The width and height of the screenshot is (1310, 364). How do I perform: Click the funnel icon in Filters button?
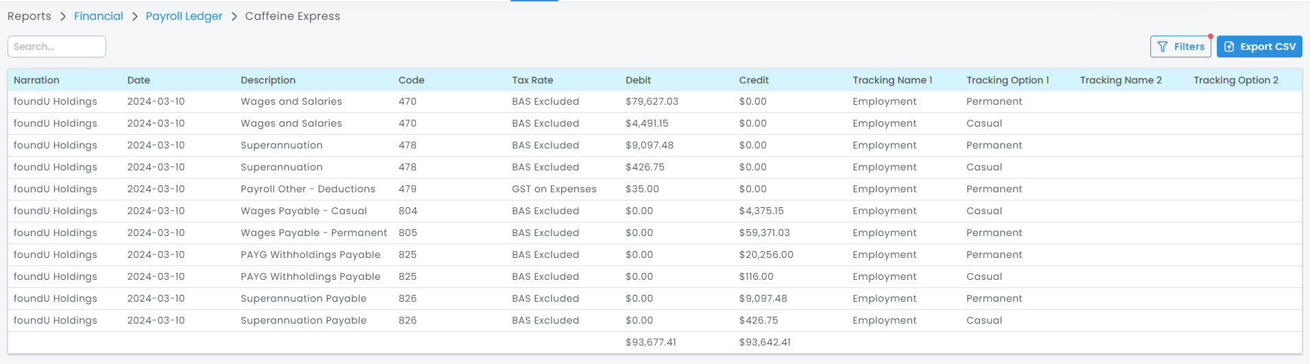click(1163, 47)
